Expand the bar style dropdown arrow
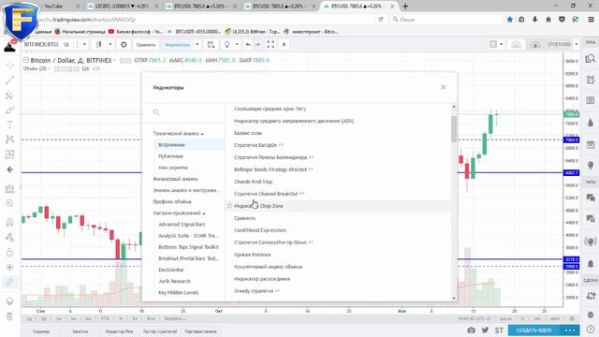The height and width of the screenshot is (337, 599). (110, 45)
